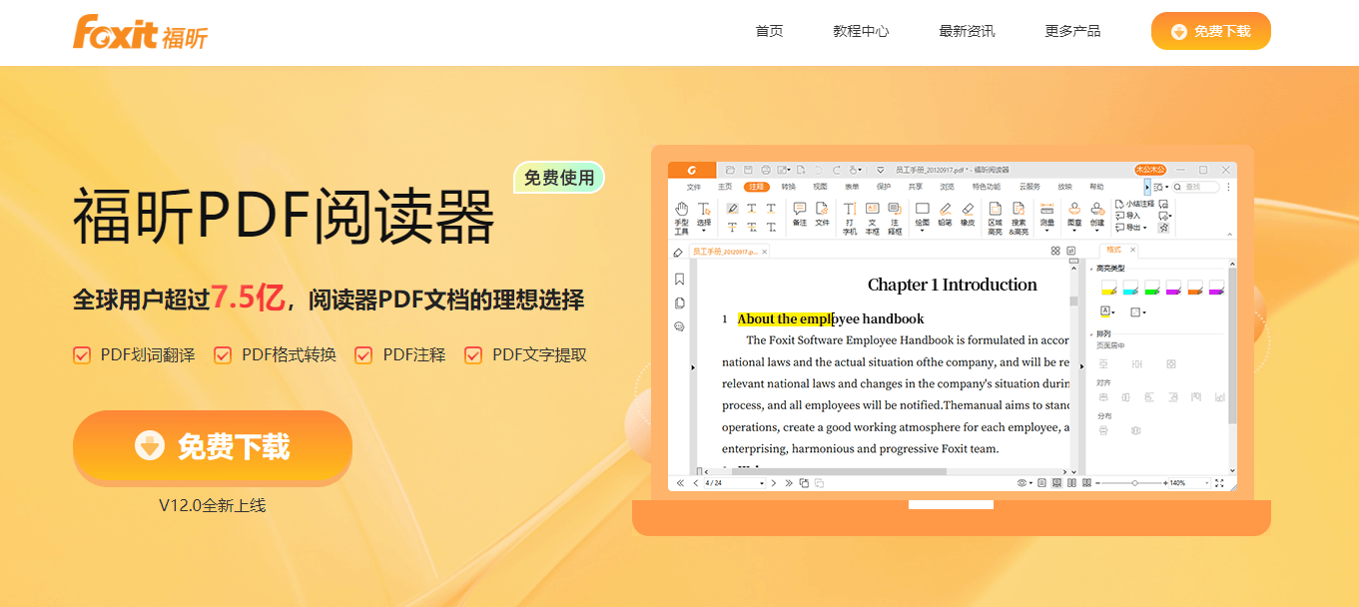Viewport: 1359px width, 607px height.
Task: Click the large 免费下载 download button
Action: [x=212, y=448]
